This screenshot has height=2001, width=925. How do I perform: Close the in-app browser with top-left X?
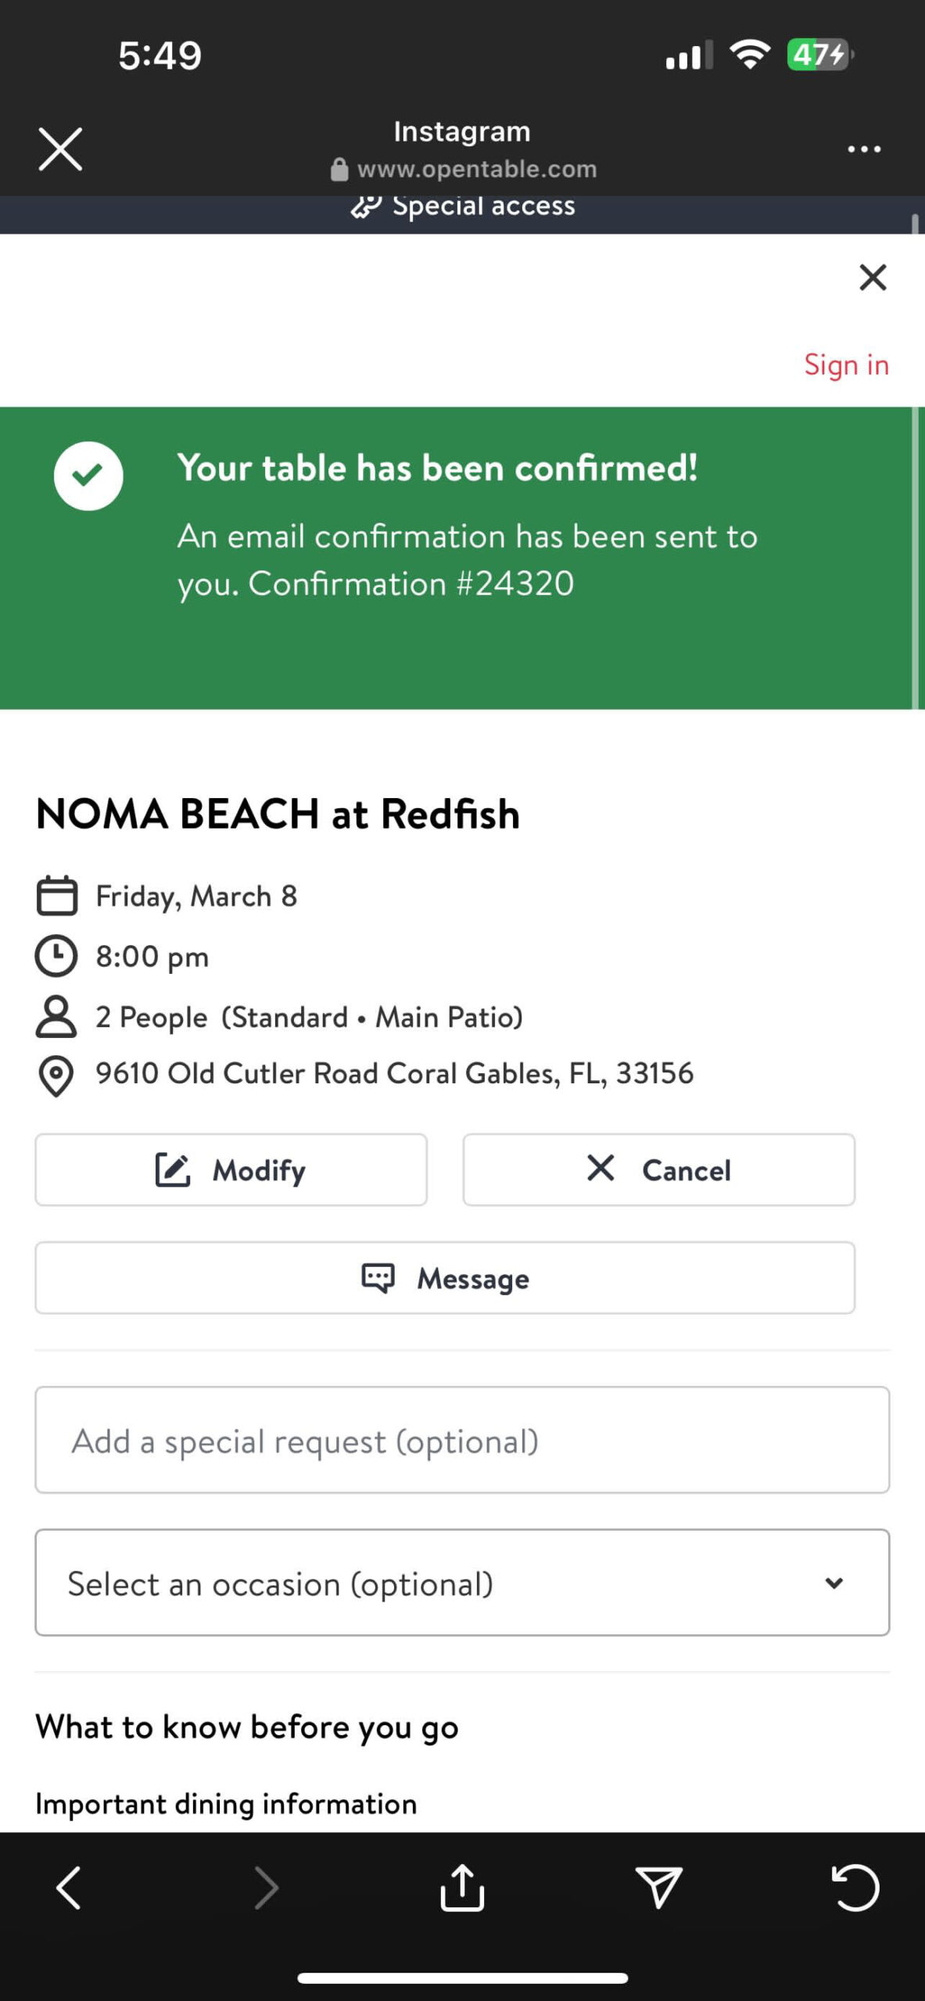tap(60, 149)
